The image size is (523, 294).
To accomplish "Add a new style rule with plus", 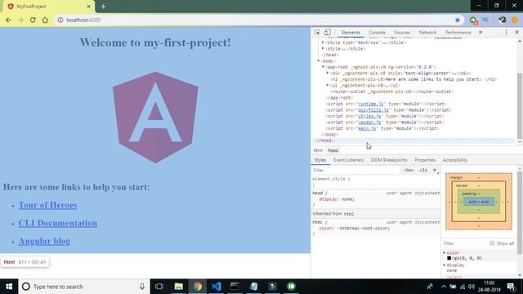I will (434, 170).
